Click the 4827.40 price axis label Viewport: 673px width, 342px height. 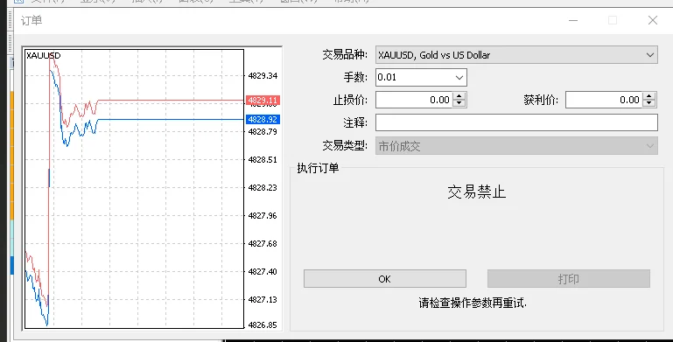pyautogui.click(x=263, y=272)
